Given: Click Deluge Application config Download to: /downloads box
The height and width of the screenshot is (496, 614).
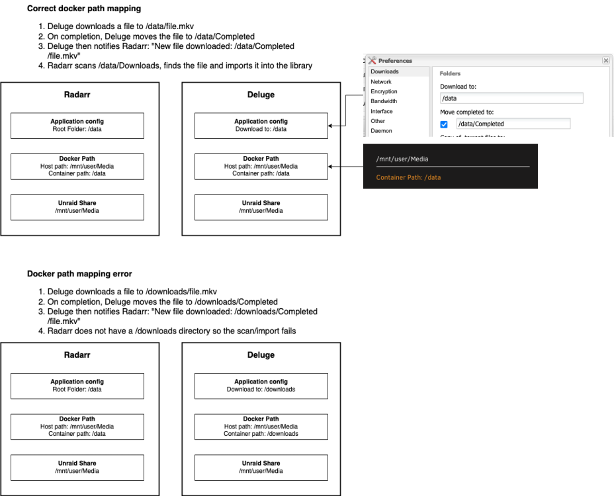Looking at the screenshot, I should 261,386.
